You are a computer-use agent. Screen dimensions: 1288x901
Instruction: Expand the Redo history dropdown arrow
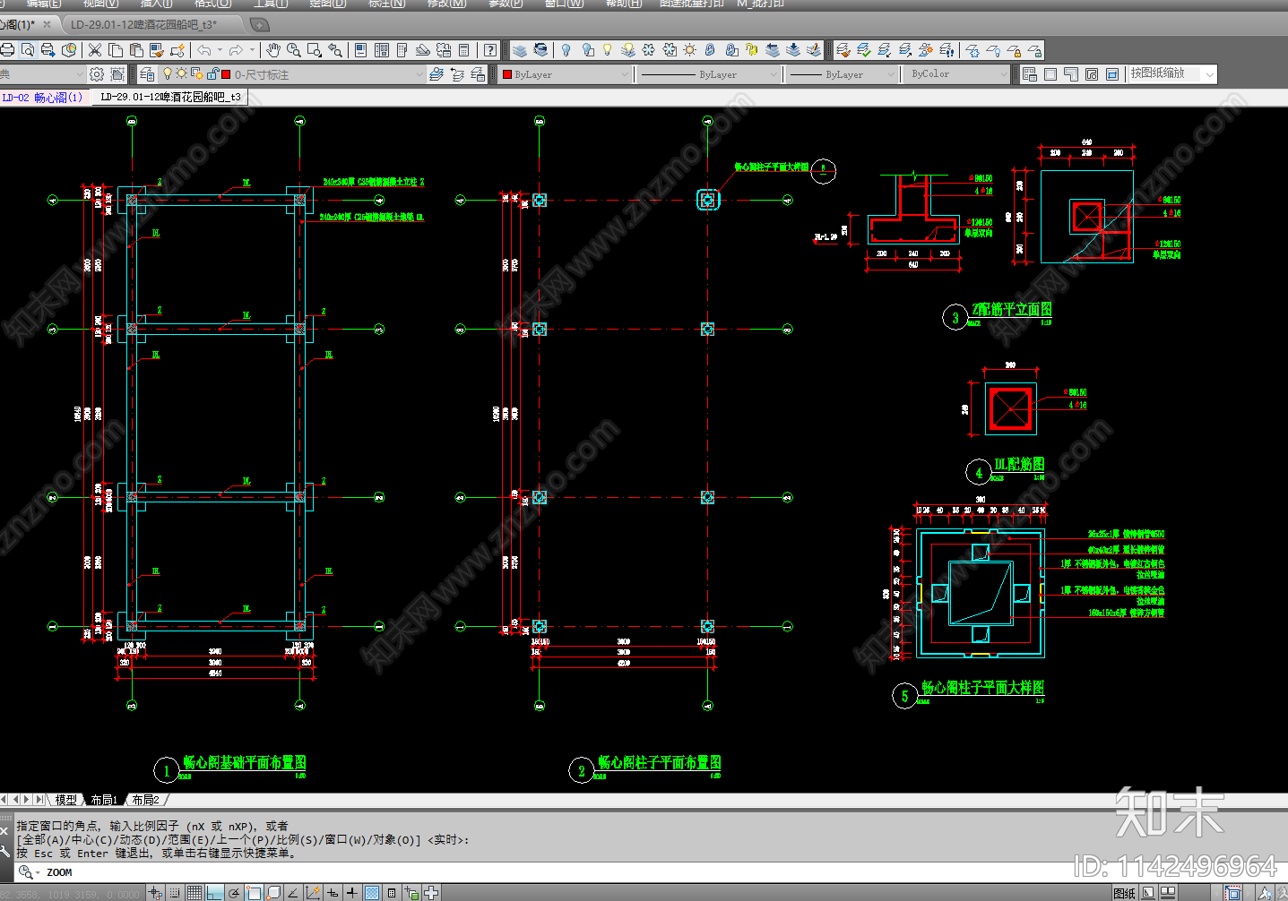point(252,50)
